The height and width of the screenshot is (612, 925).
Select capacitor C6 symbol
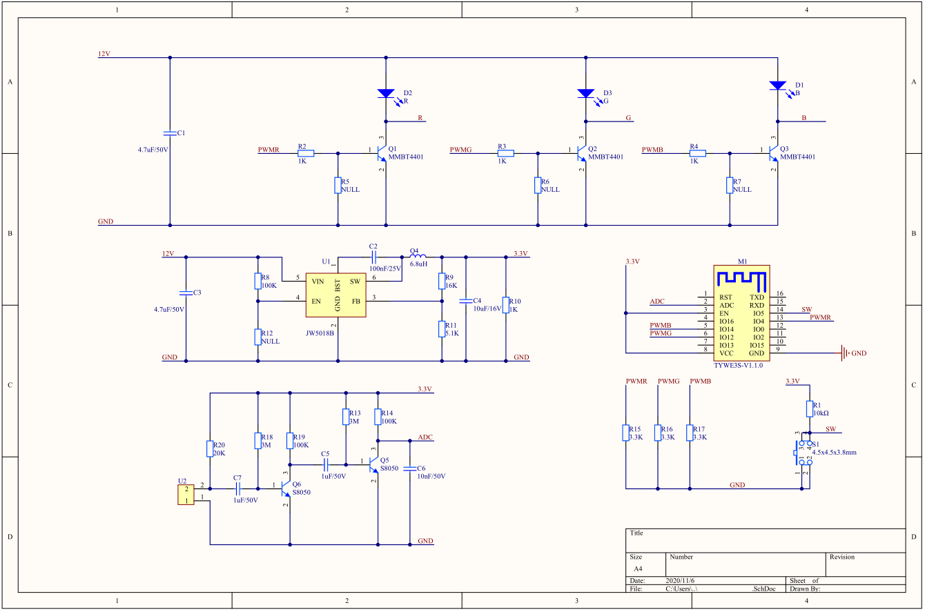tap(410, 468)
